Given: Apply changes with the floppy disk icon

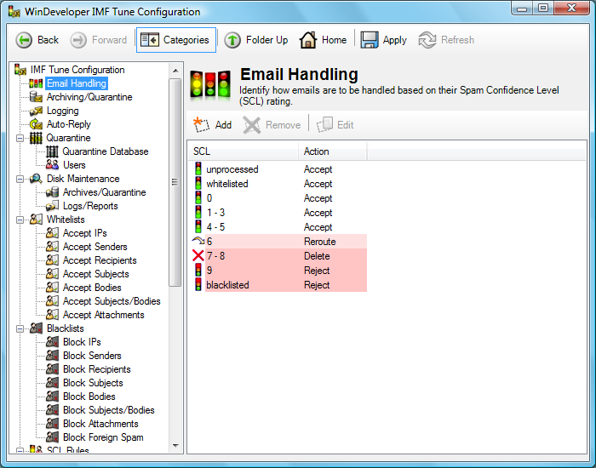Looking at the screenshot, I should tap(369, 40).
